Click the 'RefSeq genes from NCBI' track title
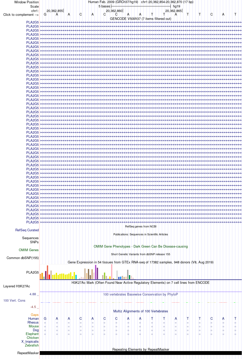This screenshot has height=359, width=242. click(x=141, y=226)
